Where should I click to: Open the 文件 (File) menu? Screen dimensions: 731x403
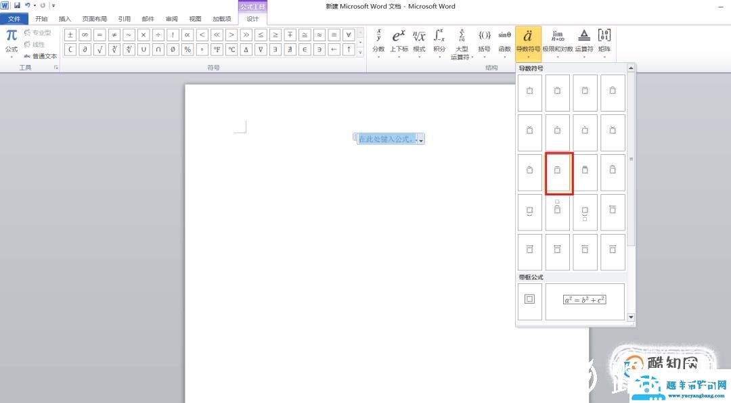pyautogui.click(x=14, y=19)
